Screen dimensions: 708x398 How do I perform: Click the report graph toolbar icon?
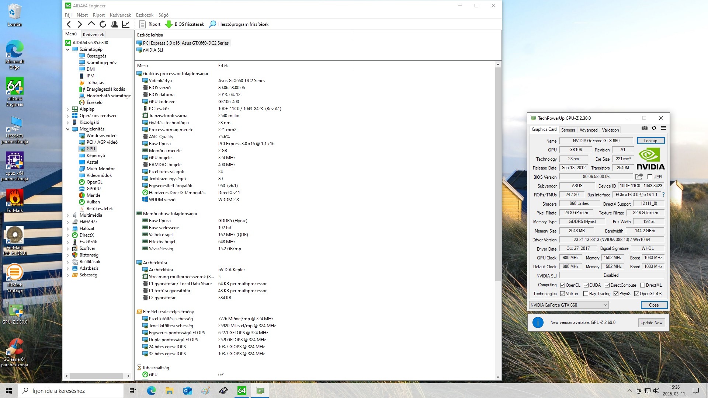[x=126, y=24]
